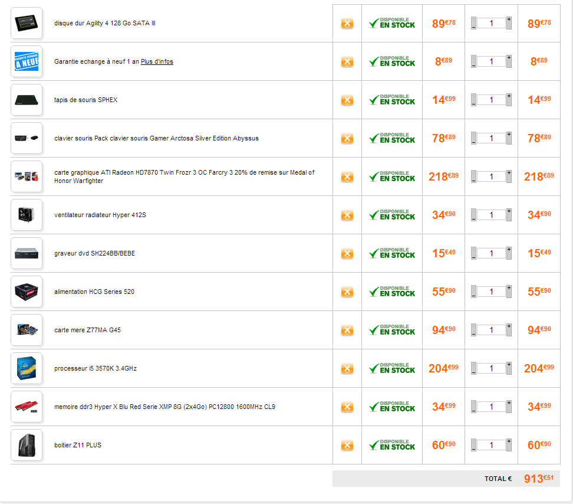Decrease quantity of alimentation HCG Series 520
Image resolution: width=573 pixels, height=504 pixels.
tap(473, 292)
